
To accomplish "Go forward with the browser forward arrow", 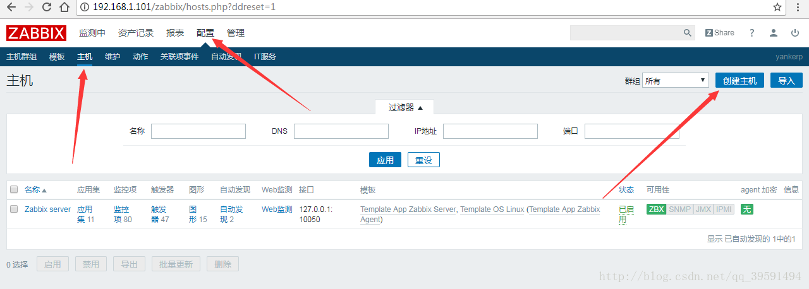I will tap(29, 8).
